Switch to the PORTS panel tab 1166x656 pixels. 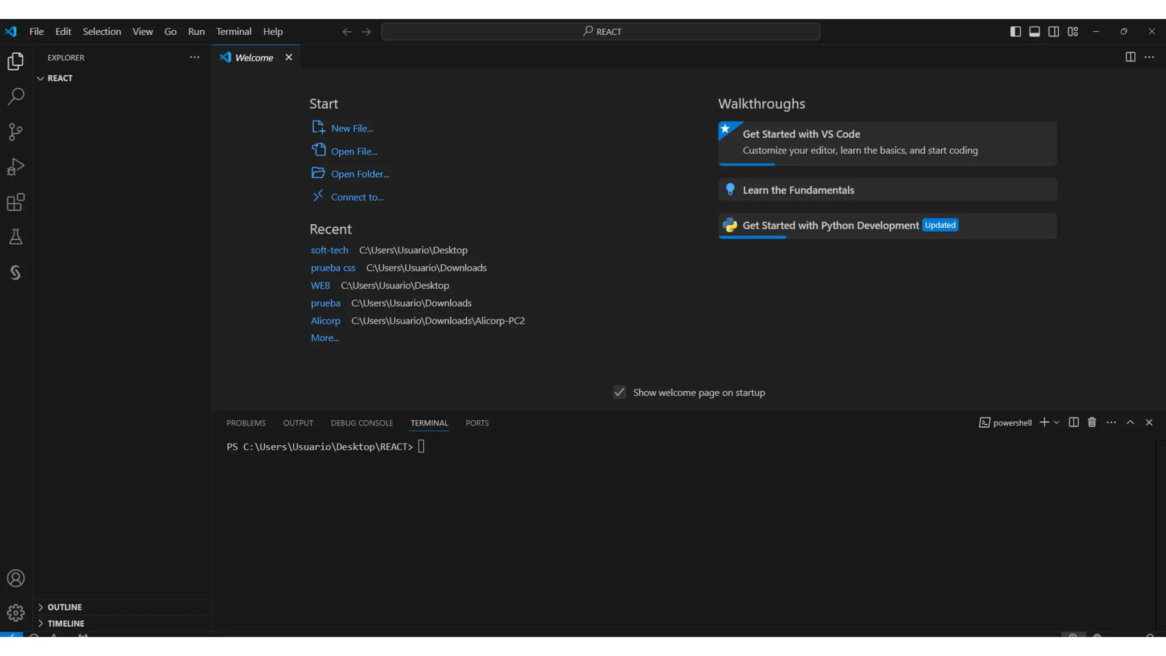point(477,423)
